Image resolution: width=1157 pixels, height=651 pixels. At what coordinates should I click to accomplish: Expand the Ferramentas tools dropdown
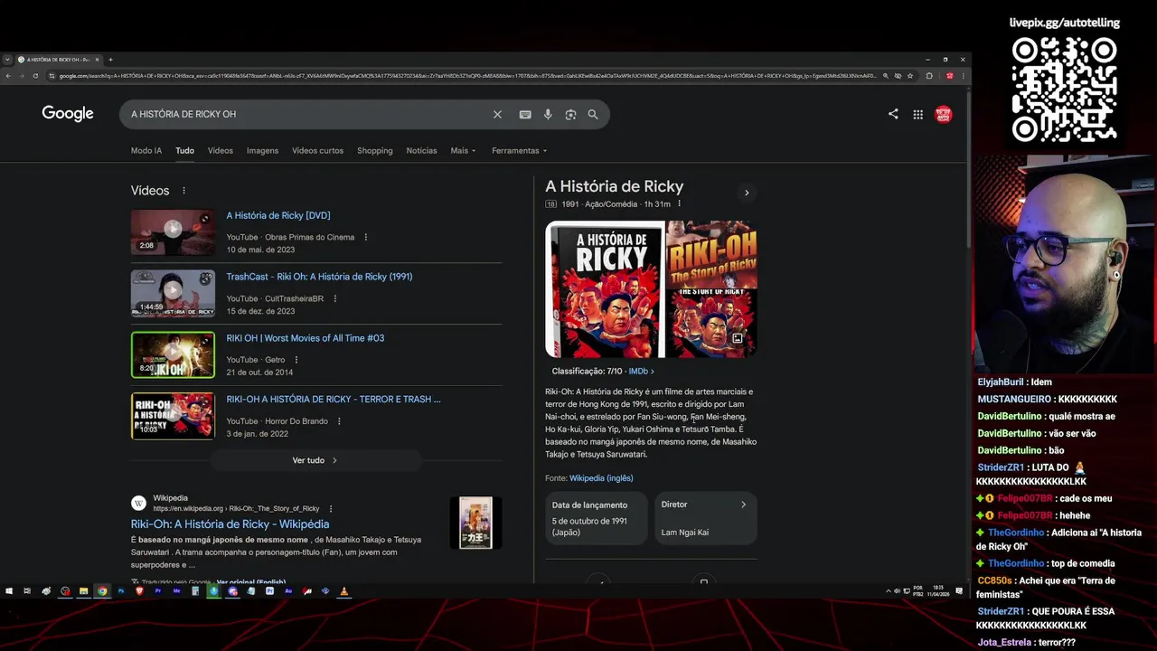(x=520, y=151)
